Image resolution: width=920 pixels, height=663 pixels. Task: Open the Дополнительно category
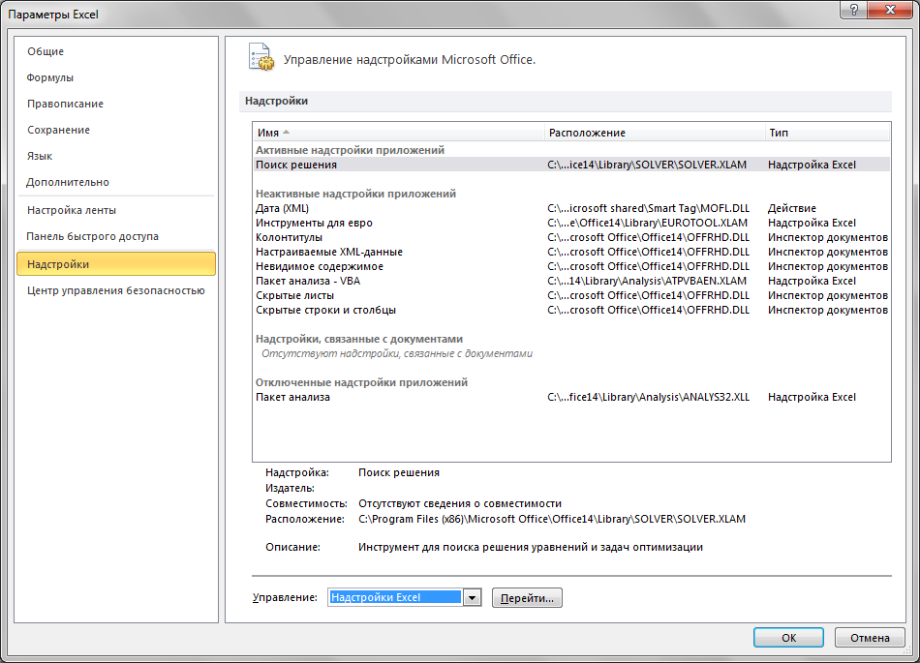68,182
